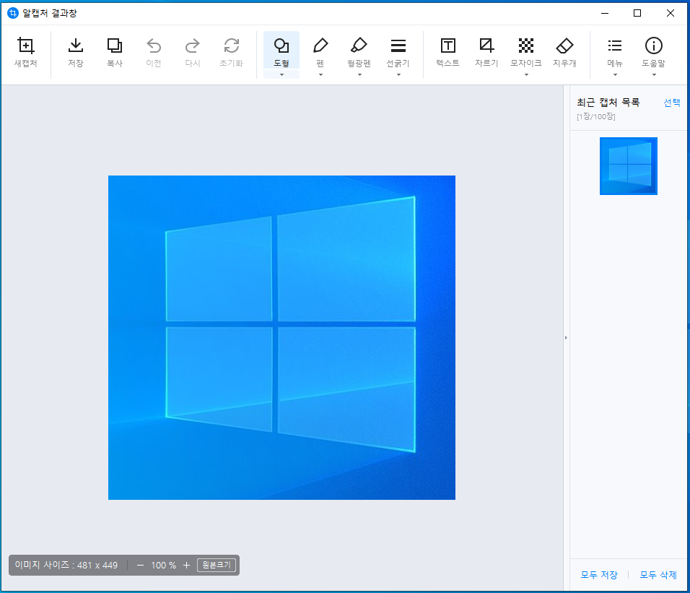This screenshot has width=690, height=593.
Task: Expand the 형광펜 dropdown arrow
Action: click(x=359, y=75)
